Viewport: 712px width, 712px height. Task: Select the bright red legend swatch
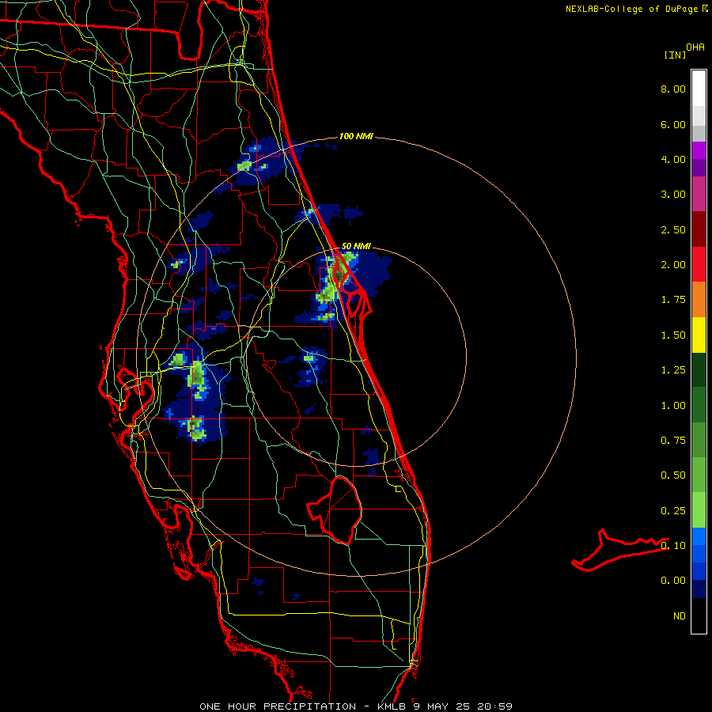pyautogui.click(x=699, y=264)
